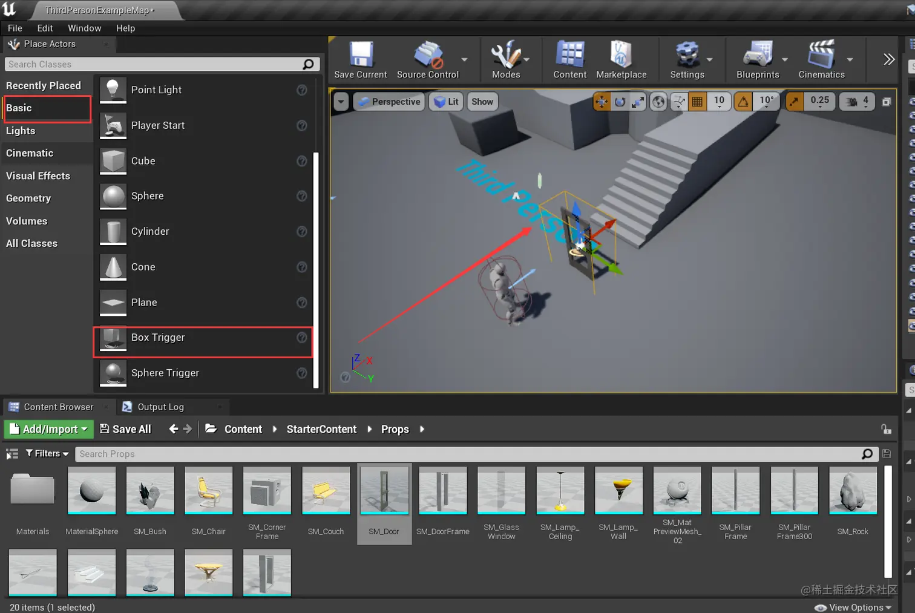The height and width of the screenshot is (613, 915).
Task: Open the Edit menu
Action: click(x=45, y=28)
